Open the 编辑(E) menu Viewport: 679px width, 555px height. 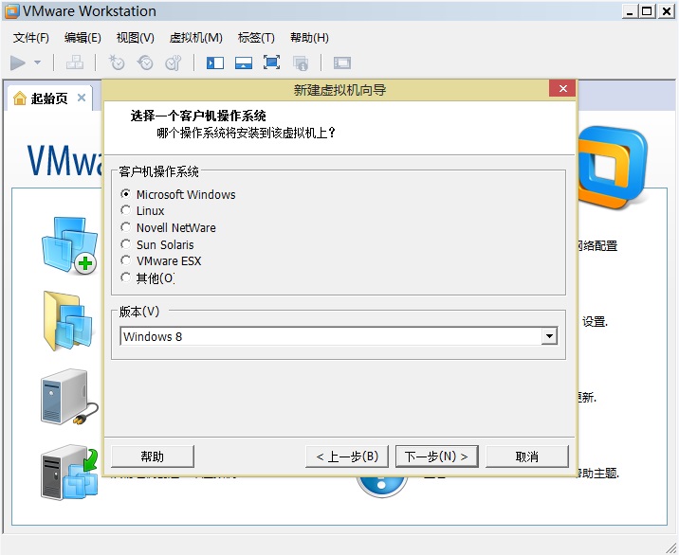[x=83, y=38]
